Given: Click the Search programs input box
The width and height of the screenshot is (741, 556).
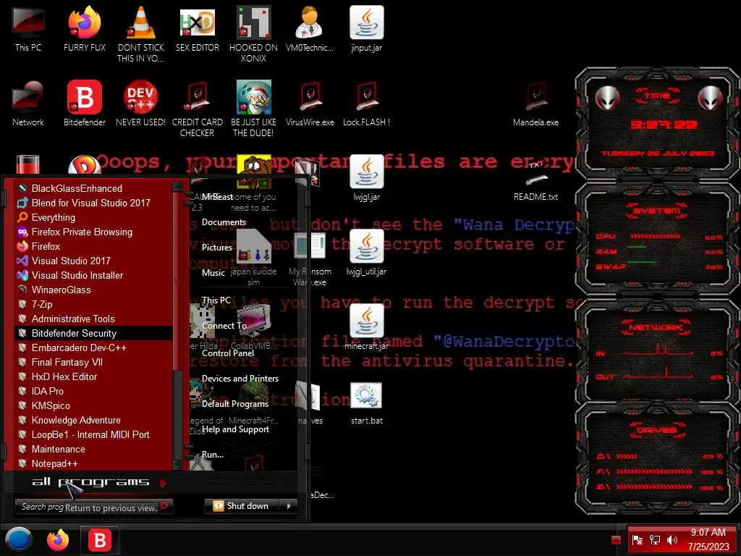Looking at the screenshot, I should [94, 507].
